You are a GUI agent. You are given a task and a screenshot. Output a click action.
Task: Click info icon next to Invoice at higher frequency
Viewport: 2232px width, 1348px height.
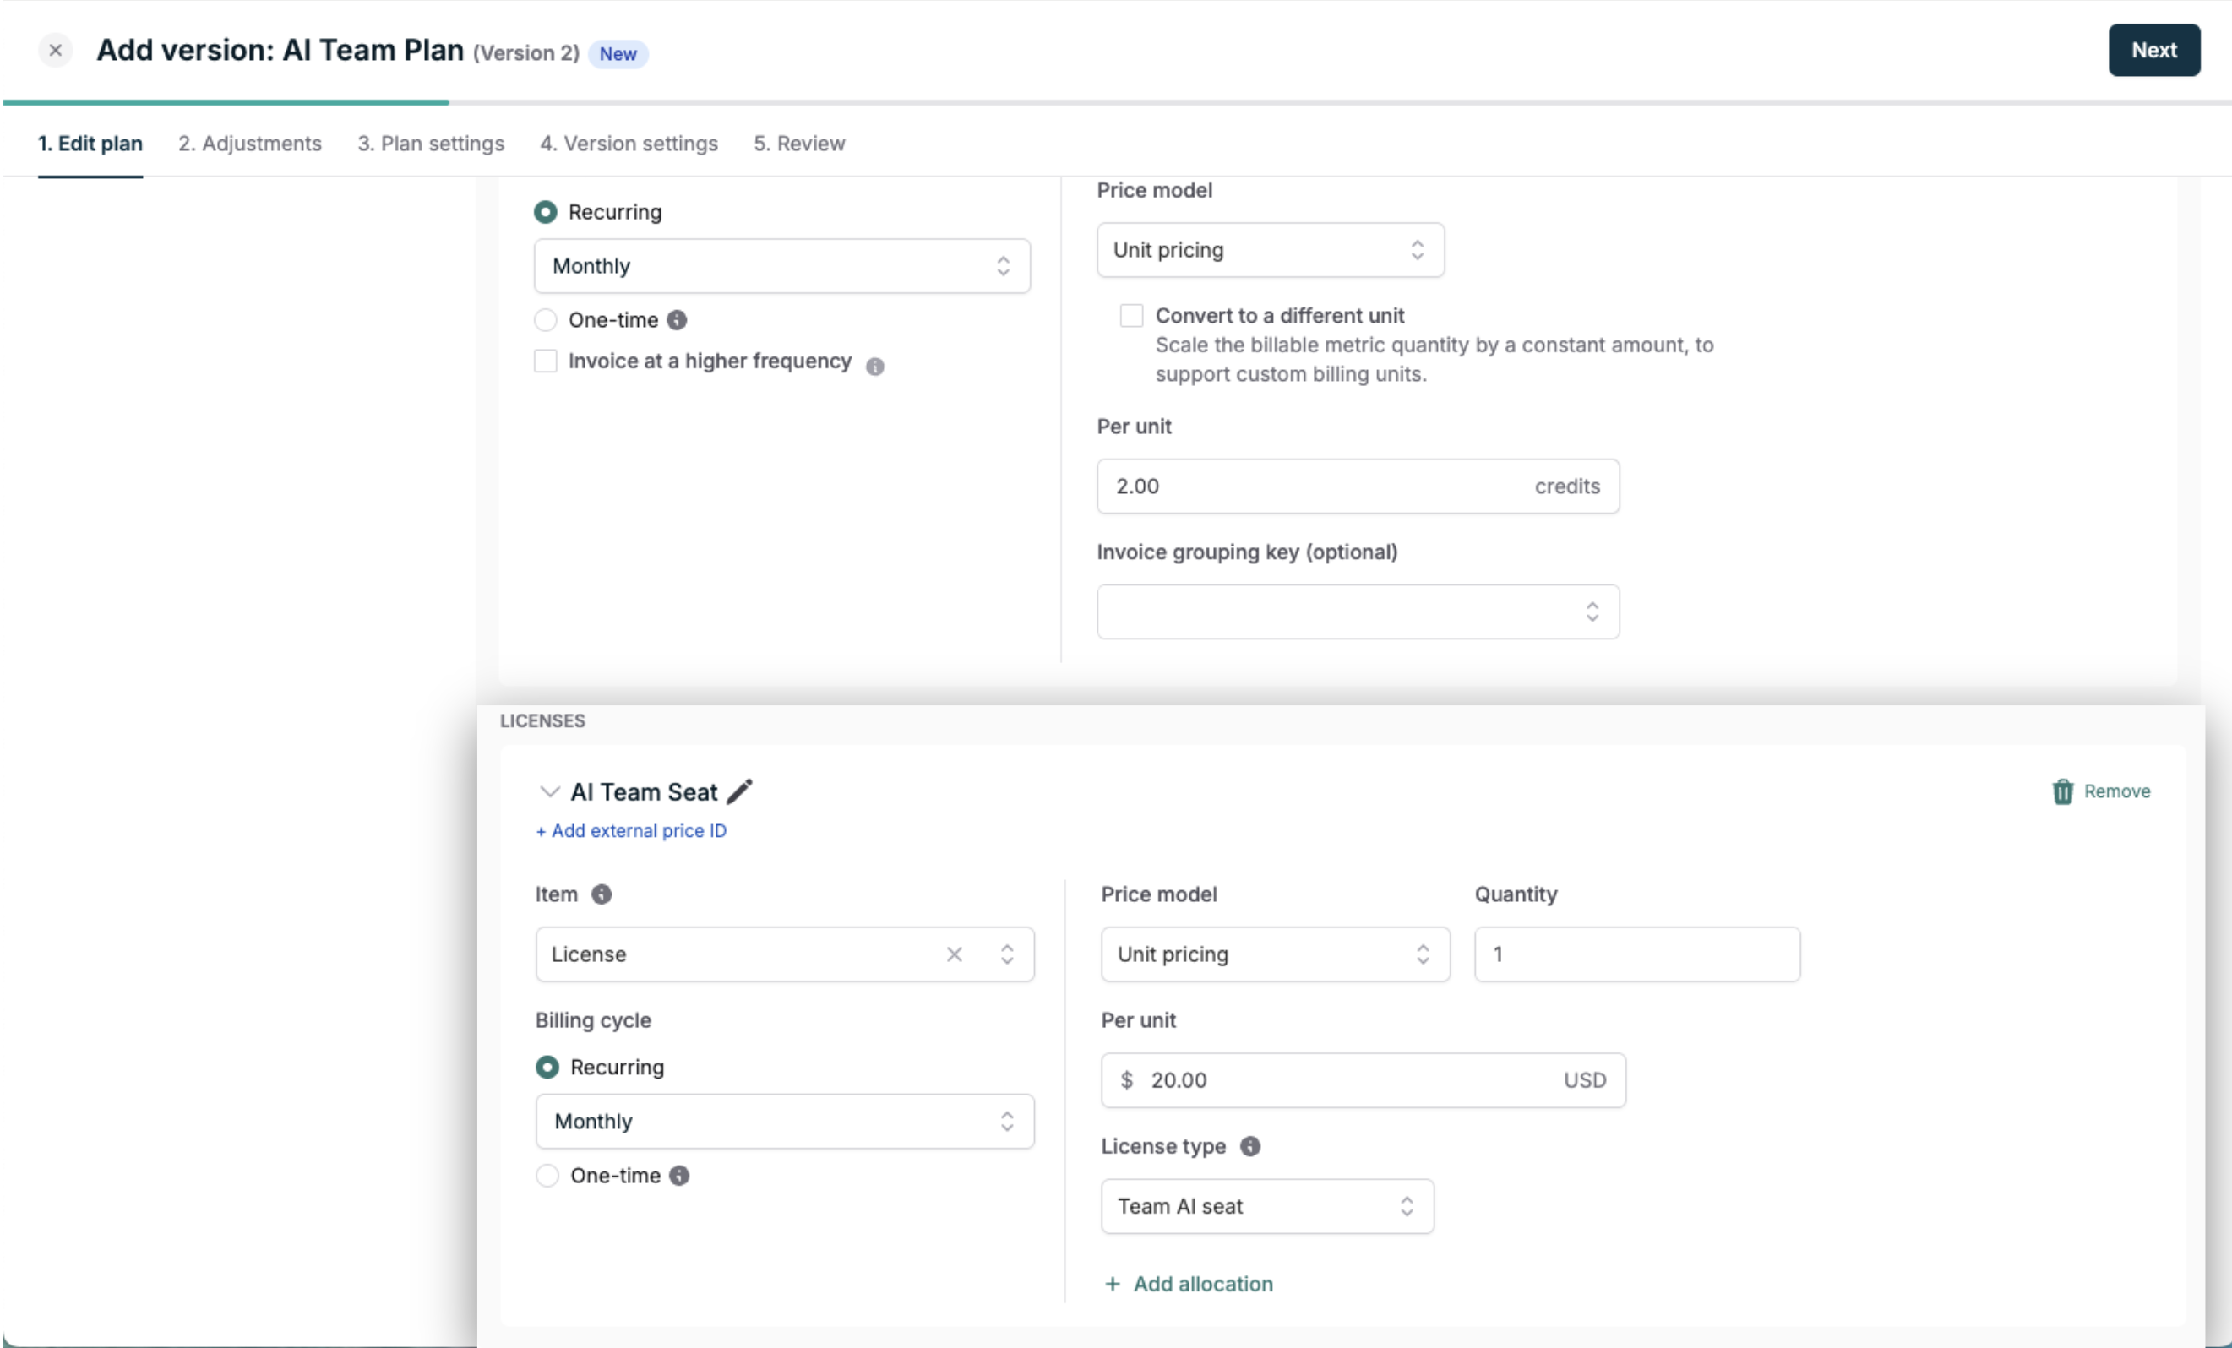(x=874, y=366)
